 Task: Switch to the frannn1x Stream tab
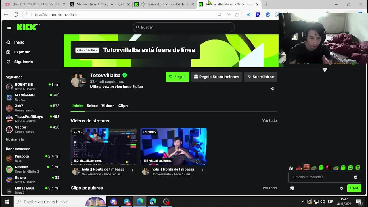coord(165,4)
